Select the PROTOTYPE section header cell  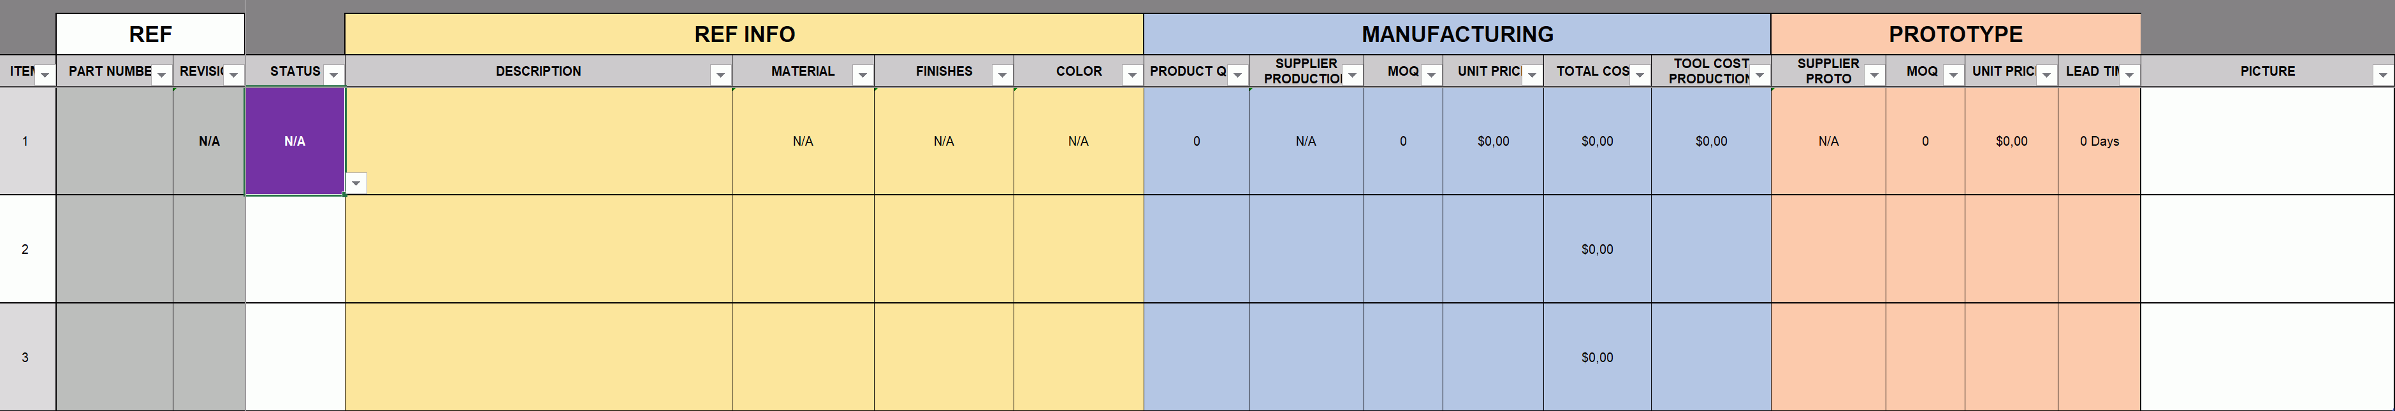[1955, 34]
